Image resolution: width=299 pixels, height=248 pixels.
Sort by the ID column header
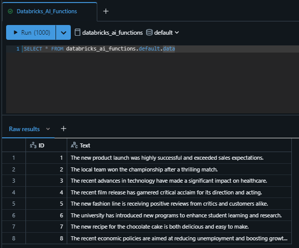point(46,145)
